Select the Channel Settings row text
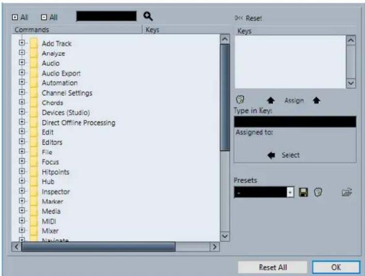This screenshot has height=276, width=365. pos(67,93)
